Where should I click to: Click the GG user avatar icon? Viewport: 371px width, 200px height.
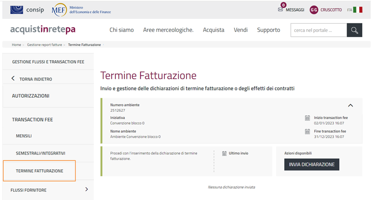(314, 10)
